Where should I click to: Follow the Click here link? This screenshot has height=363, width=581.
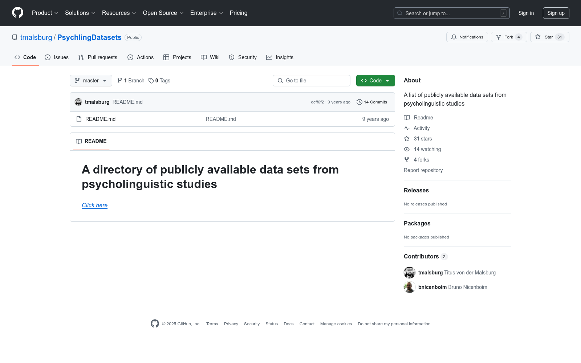[x=95, y=205]
